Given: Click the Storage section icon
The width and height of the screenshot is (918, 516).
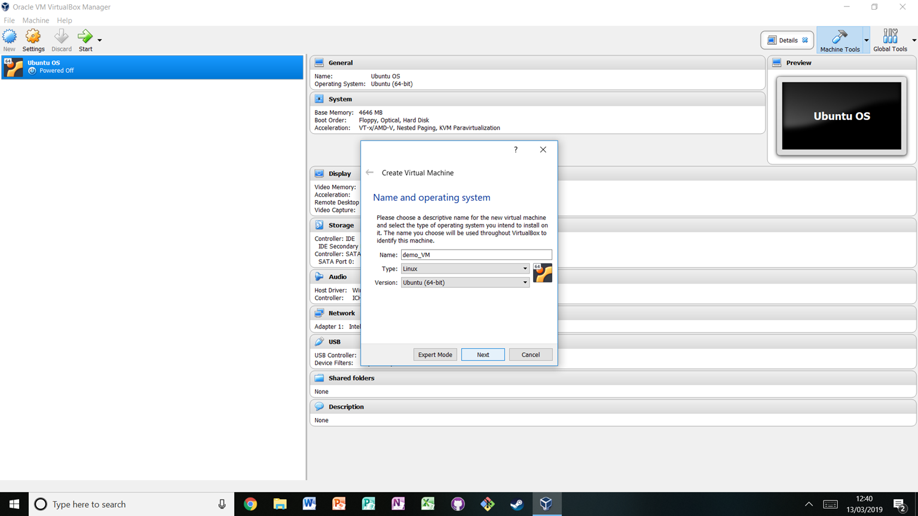Looking at the screenshot, I should [x=319, y=225].
